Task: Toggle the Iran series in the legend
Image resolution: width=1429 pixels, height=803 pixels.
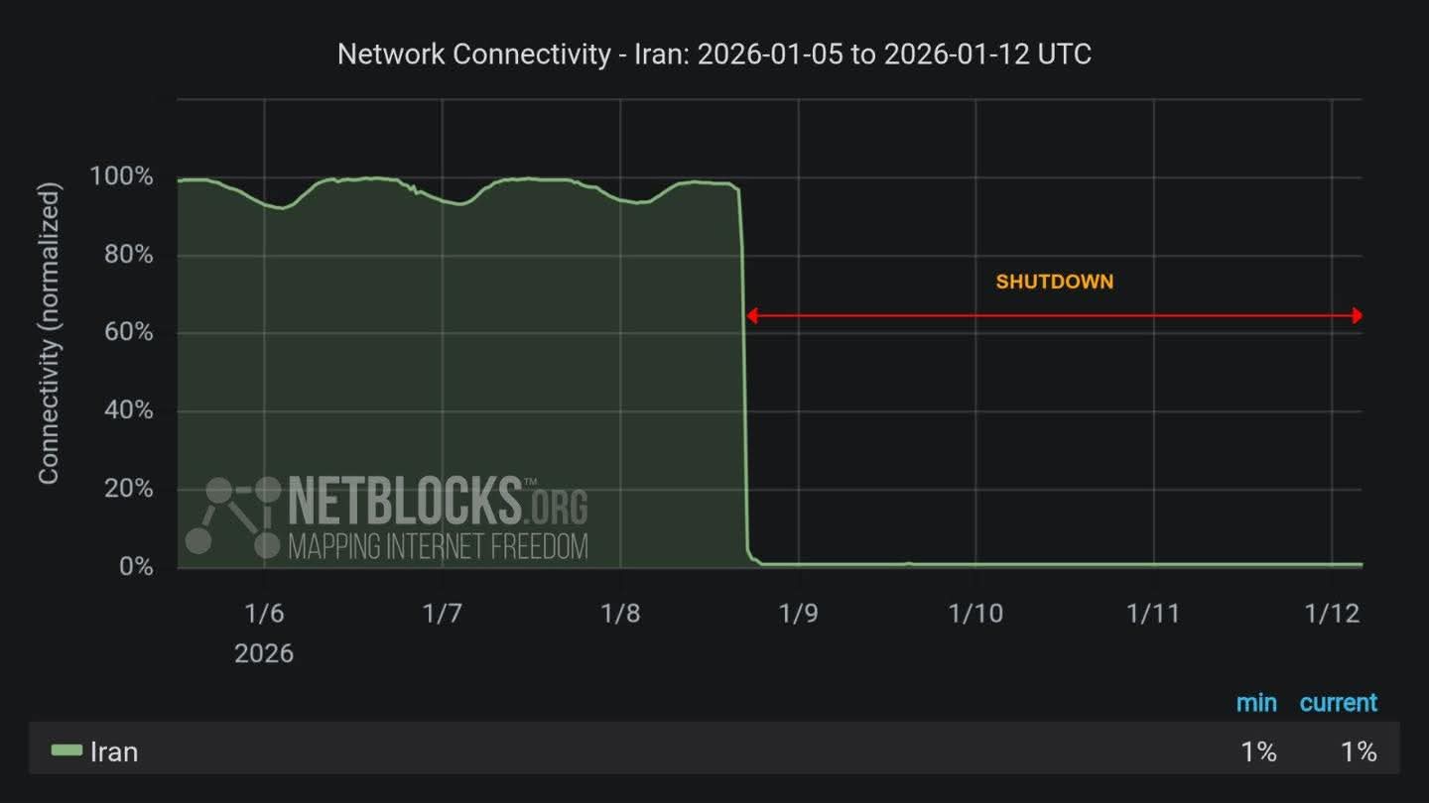Action: pos(114,751)
